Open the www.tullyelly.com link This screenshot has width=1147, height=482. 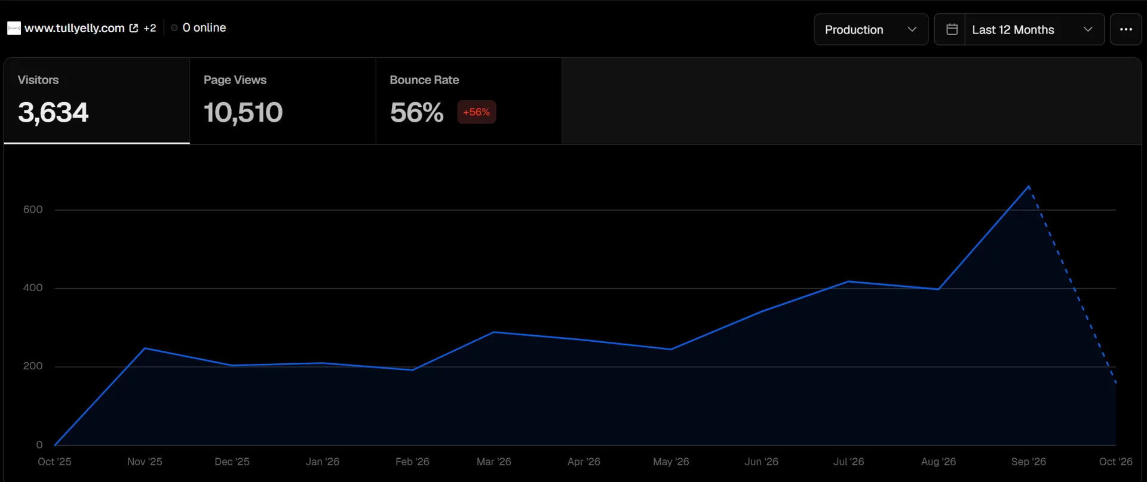click(75, 28)
